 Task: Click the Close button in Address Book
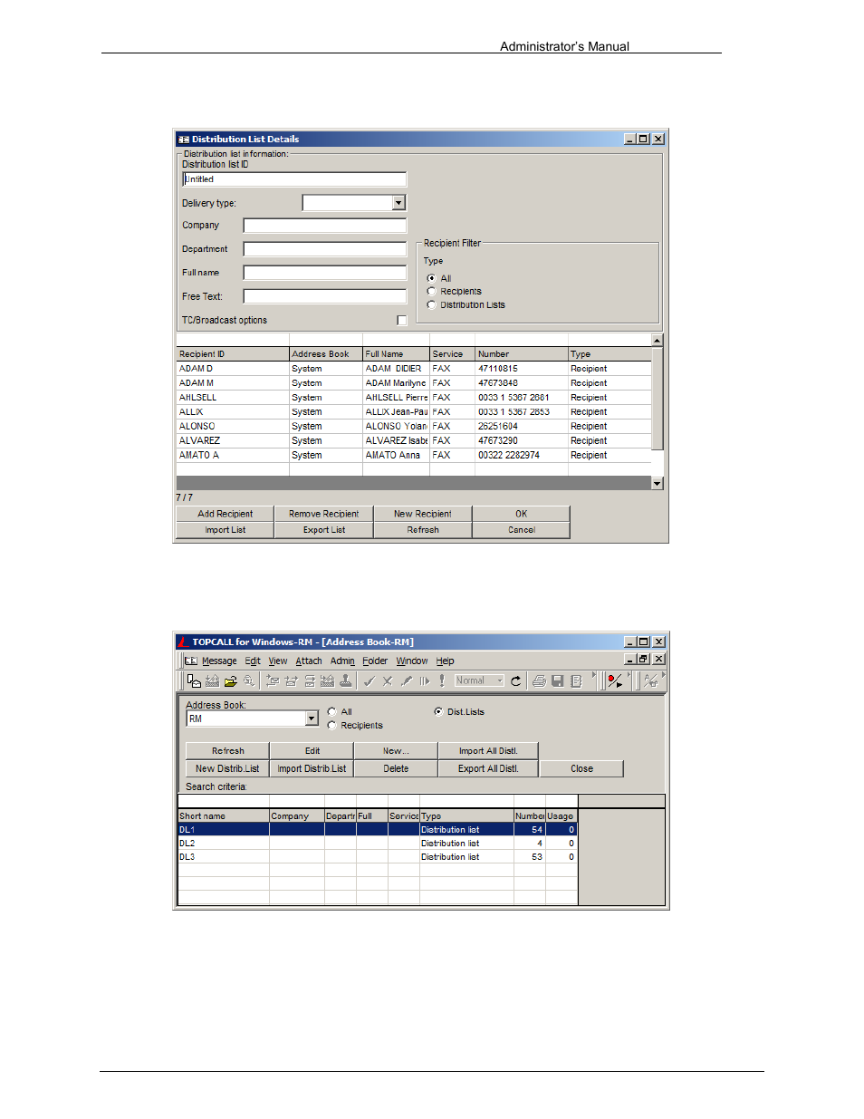click(x=582, y=768)
